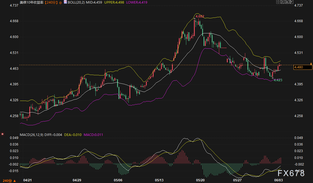The height and width of the screenshot is (183, 313).
Task: Click the yellow DEA:-0.010 line label
Action: tap(73, 135)
